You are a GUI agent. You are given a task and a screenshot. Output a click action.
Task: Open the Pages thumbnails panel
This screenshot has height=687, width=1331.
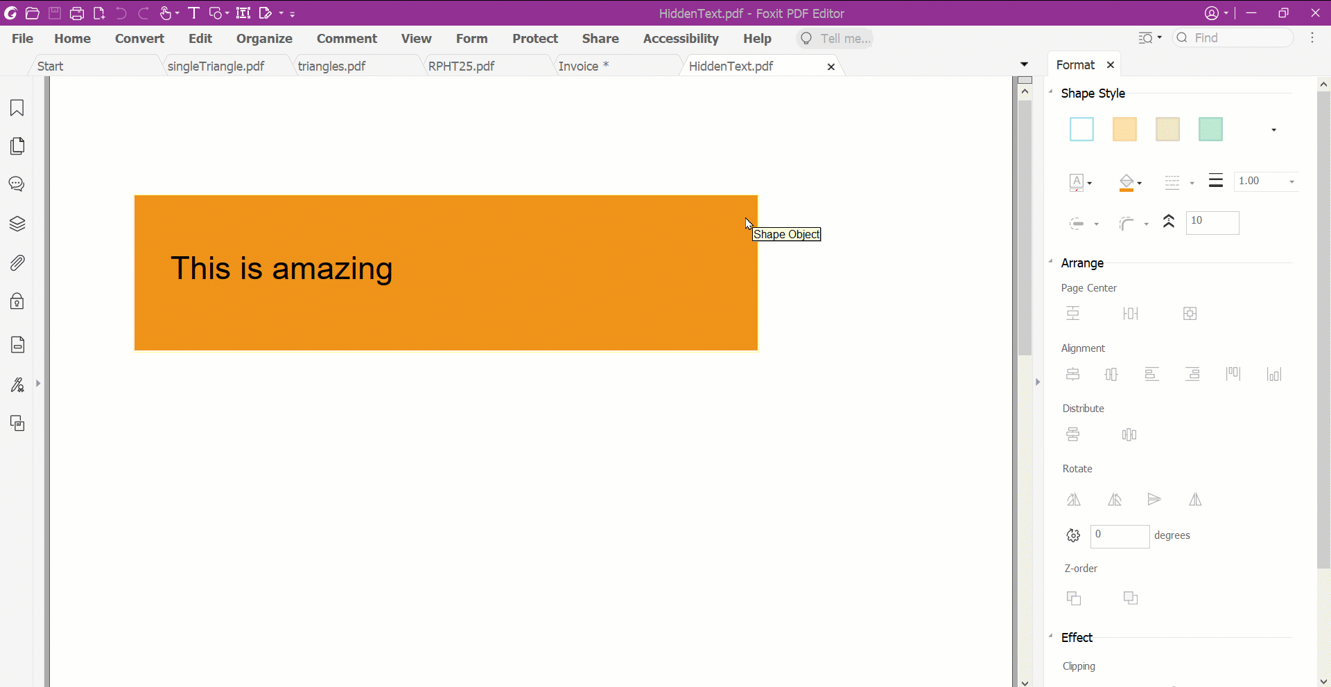[17, 145]
